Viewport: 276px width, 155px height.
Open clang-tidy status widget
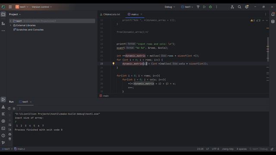click(228, 149)
